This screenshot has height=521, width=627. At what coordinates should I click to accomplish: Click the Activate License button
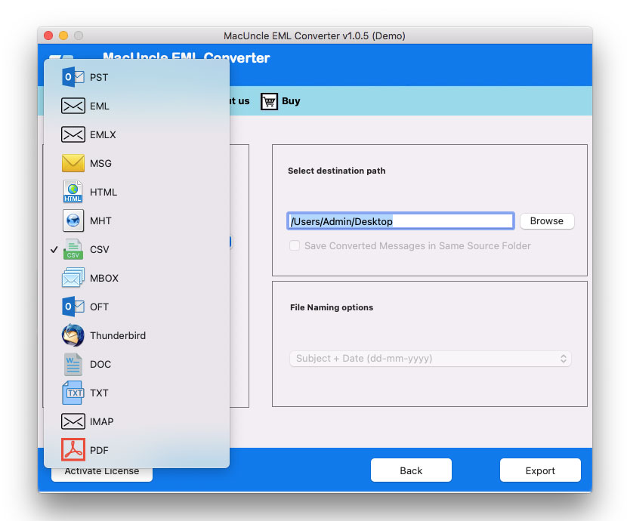[102, 473]
